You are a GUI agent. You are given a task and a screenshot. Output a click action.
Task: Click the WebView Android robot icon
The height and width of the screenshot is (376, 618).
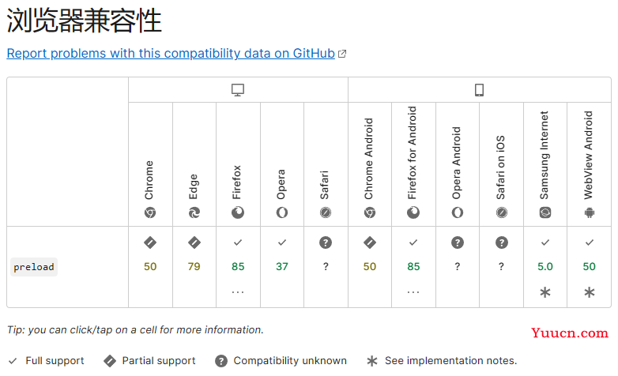(590, 212)
